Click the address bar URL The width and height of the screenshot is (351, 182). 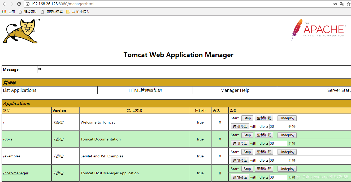pyautogui.click(x=63, y=4)
